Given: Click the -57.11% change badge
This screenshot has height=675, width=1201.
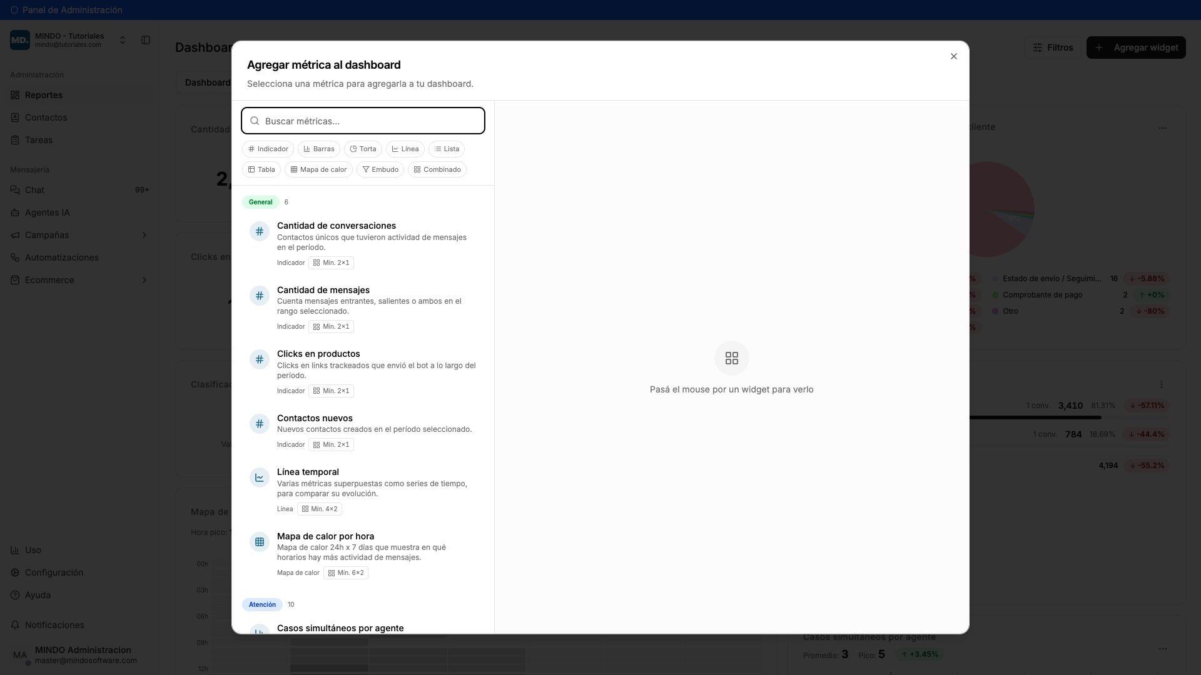Looking at the screenshot, I should (x=1147, y=406).
